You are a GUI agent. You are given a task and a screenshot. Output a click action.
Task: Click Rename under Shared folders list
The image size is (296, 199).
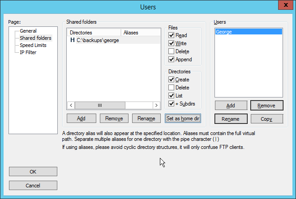tap(146, 119)
